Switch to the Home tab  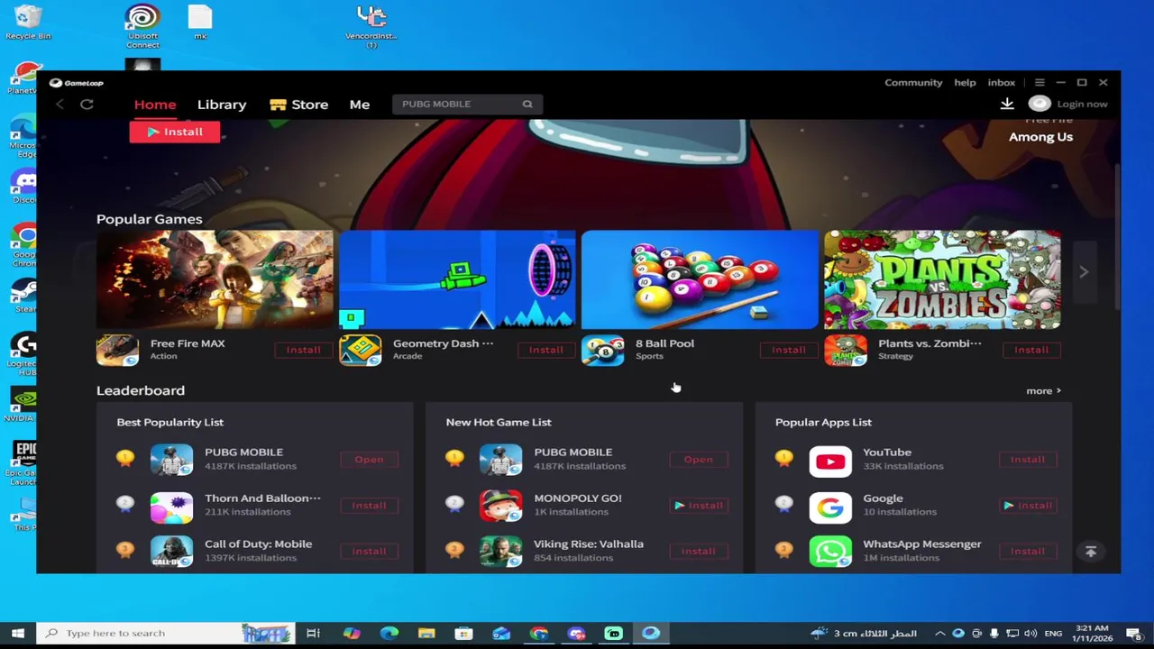point(155,105)
